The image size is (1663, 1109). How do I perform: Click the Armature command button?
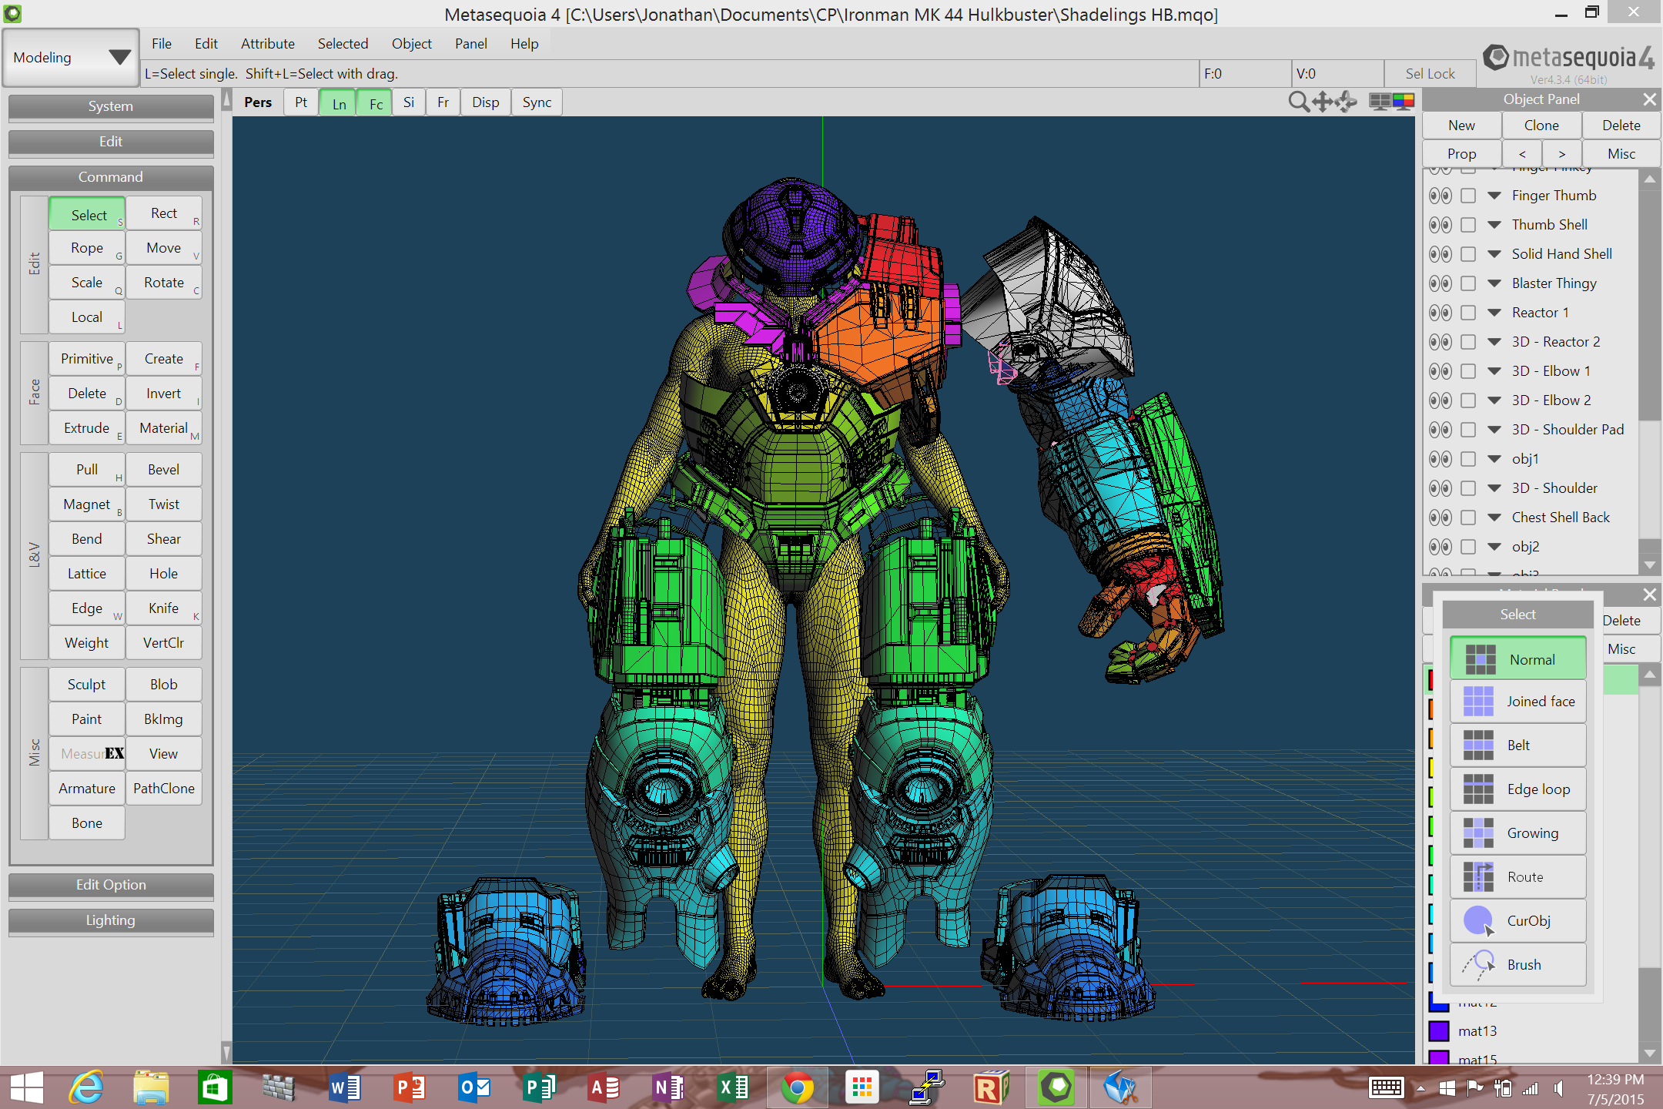click(x=87, y=789)
